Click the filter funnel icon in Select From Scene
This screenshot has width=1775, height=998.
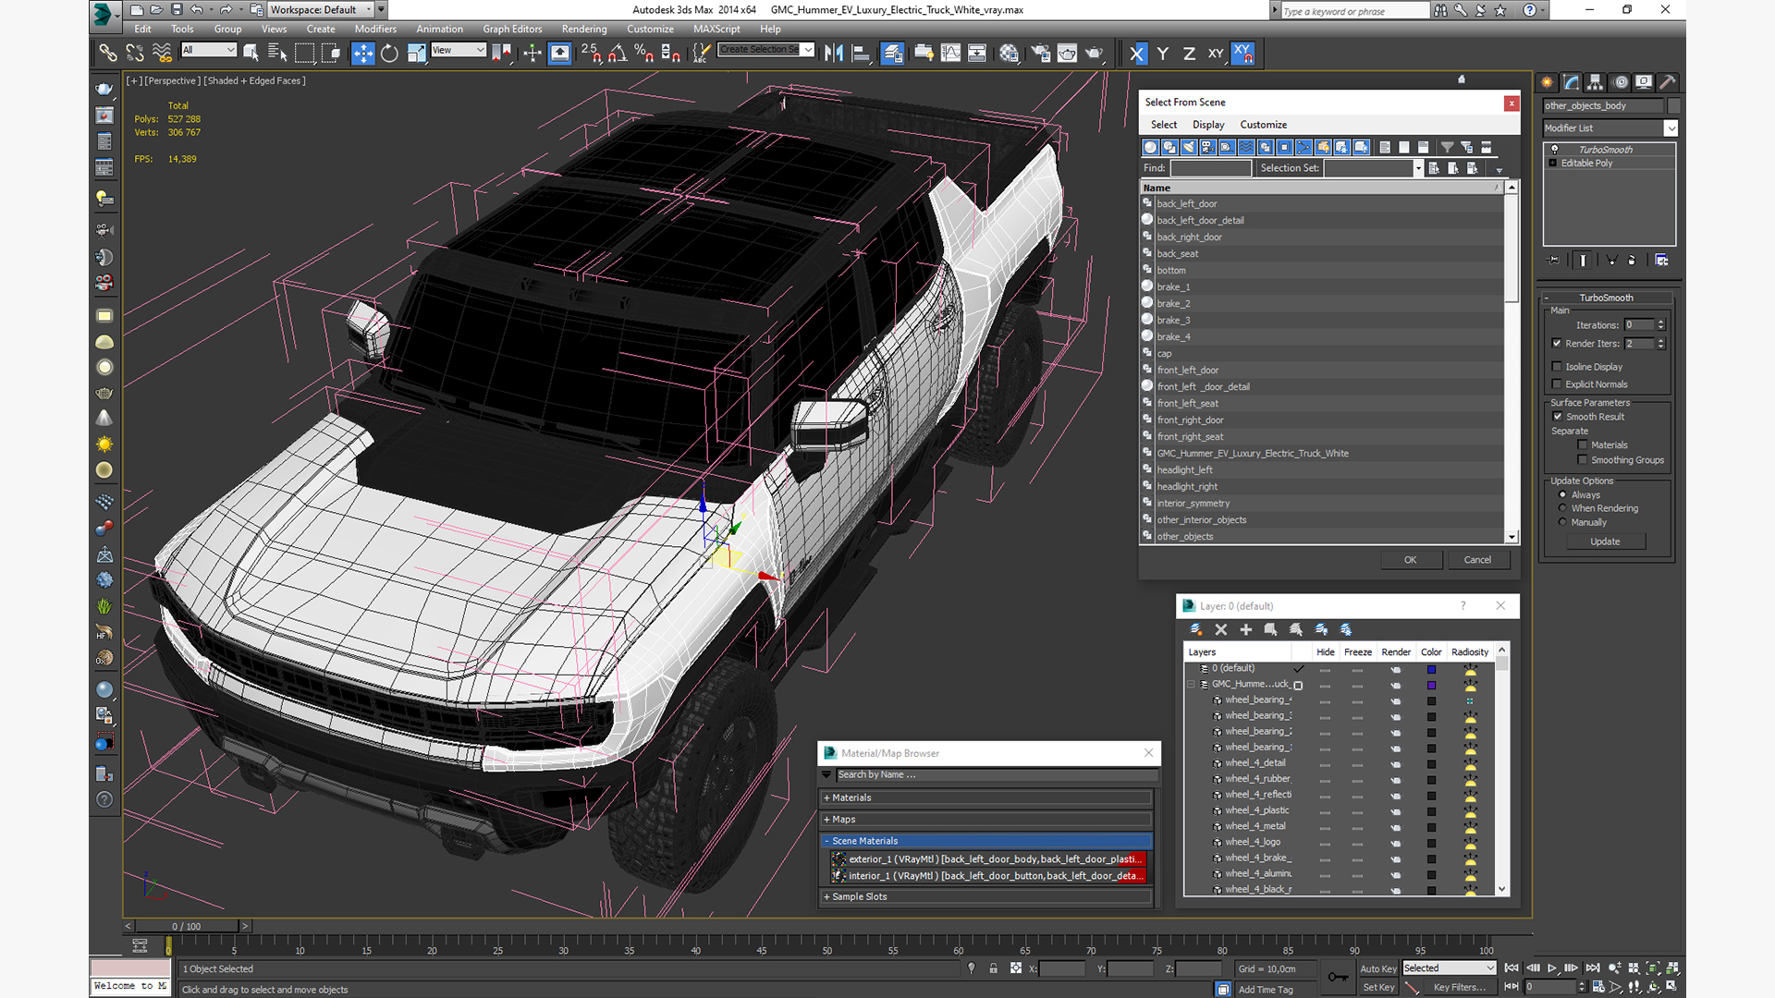[x=1447, y=148]
